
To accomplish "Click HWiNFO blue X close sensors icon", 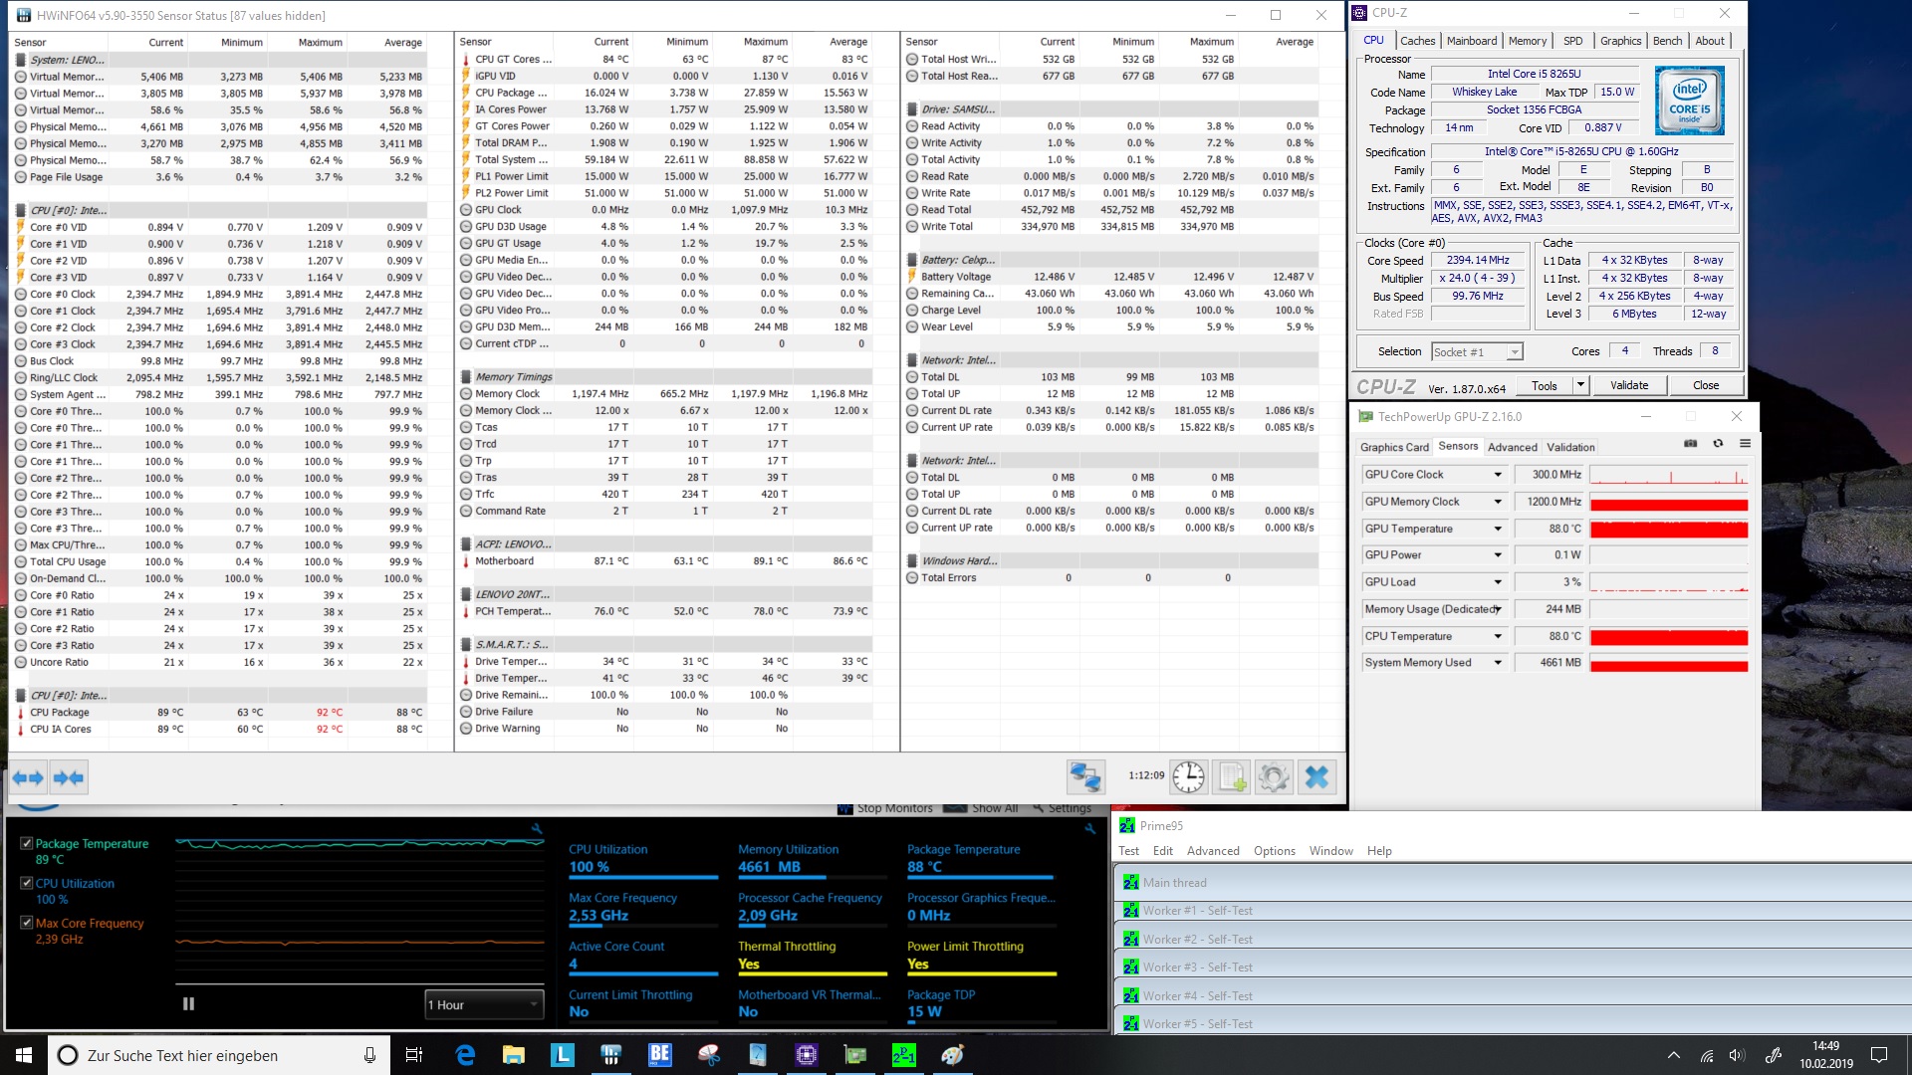I will point(1316,776).
